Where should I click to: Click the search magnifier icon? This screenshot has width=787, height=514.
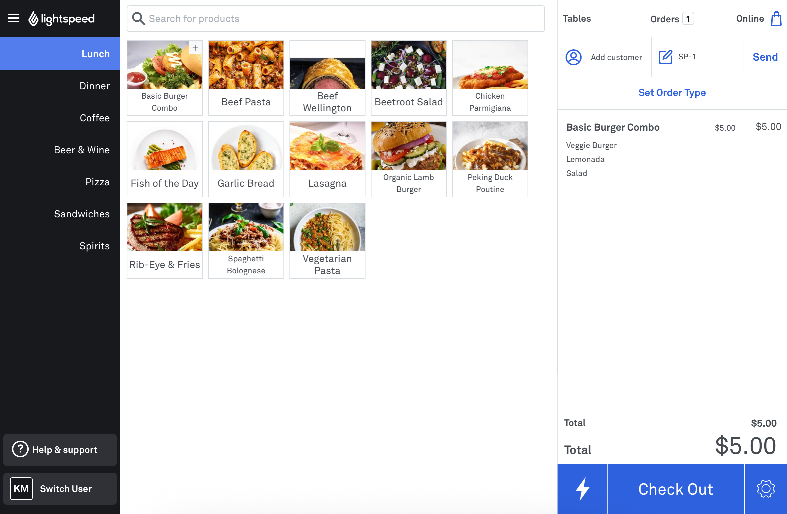pos(138,19)
